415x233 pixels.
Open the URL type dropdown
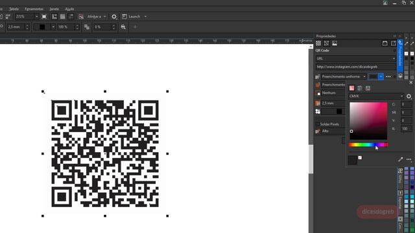coord(356,59)
